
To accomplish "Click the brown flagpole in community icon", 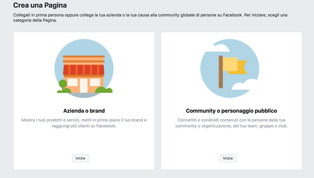I will tap(221, 72).
